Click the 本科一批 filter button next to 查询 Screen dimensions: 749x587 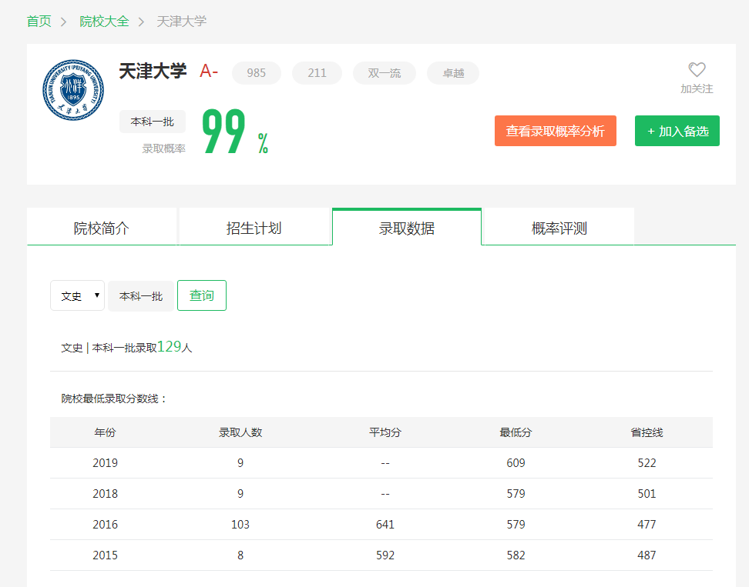[141, 296]
